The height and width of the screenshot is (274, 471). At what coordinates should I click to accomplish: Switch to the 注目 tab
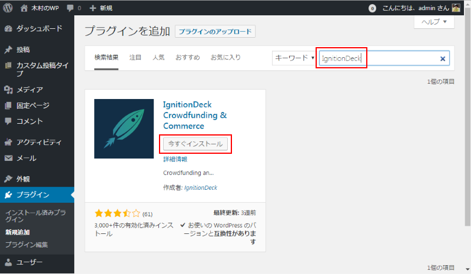click(135, 57)
